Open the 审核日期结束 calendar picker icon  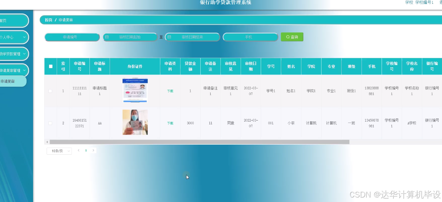click(169, 37)
